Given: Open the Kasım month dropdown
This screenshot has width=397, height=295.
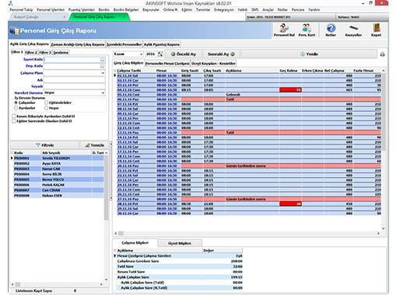Looking at the screenshot, I should tap(141, 54).
